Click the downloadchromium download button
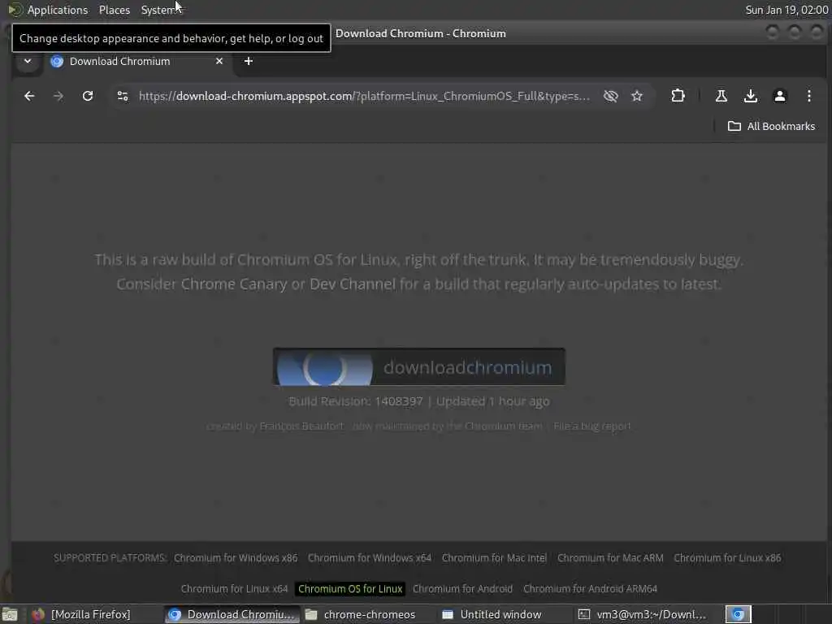 (x=418, y=366)
